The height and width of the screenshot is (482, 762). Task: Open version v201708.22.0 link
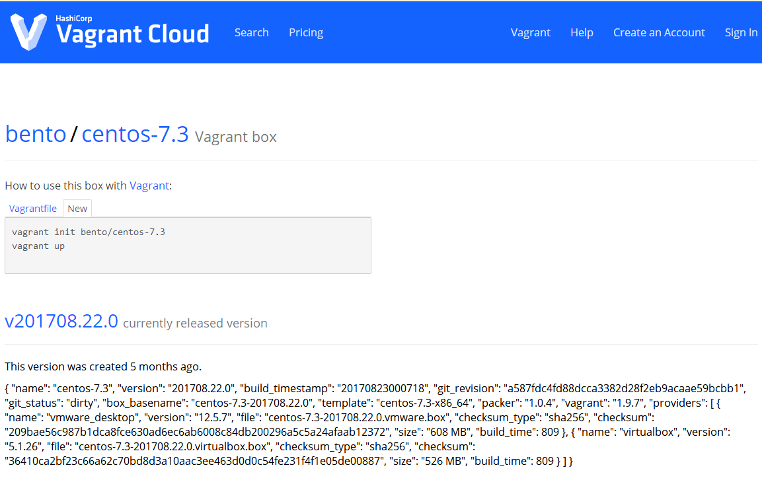point(61,322)
